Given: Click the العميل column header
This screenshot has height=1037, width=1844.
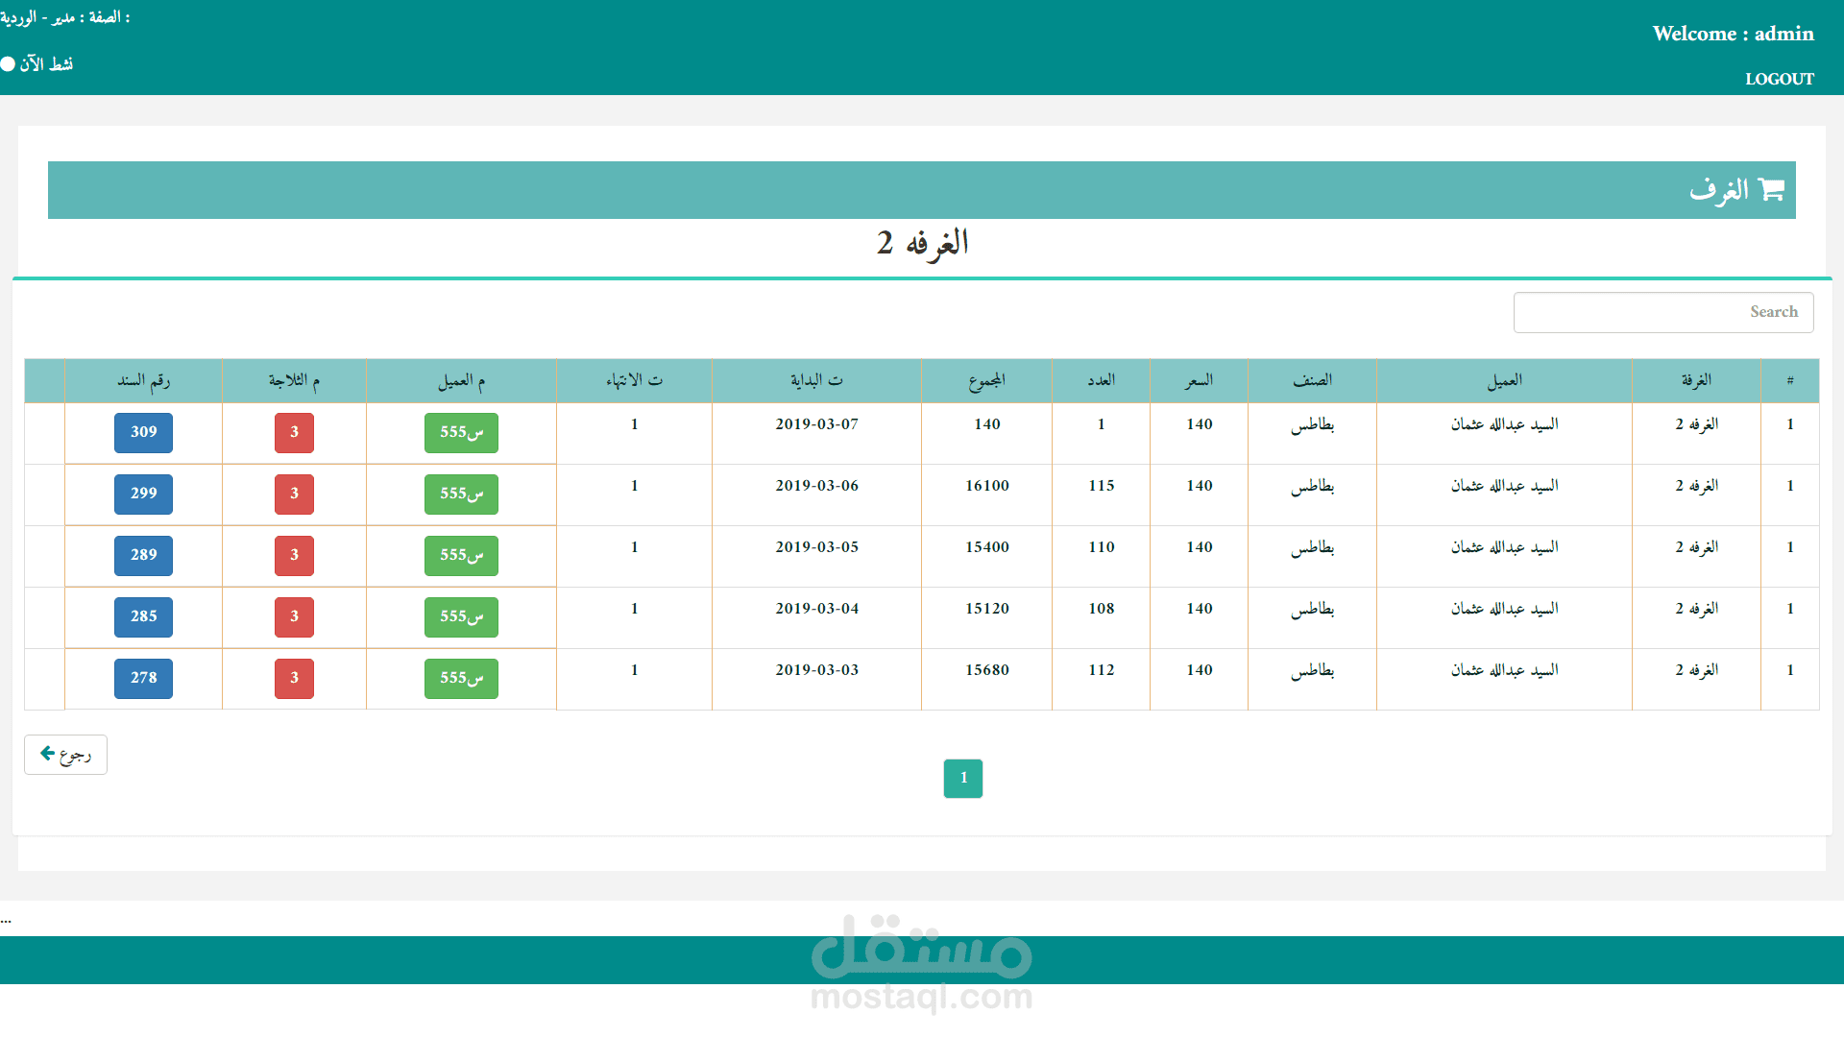Looking at the screenshot, I should pos(1504,380).
